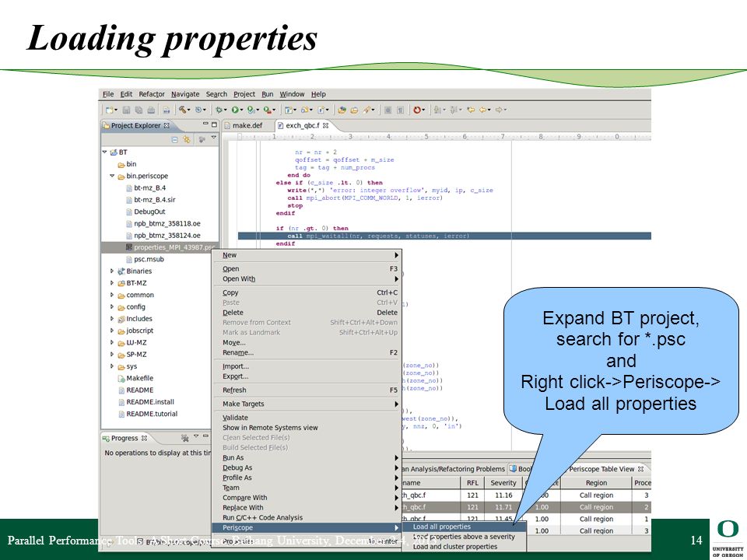Open the Progress view menu arrow
This screenshot has width=747, height=560.
(196, 436)
